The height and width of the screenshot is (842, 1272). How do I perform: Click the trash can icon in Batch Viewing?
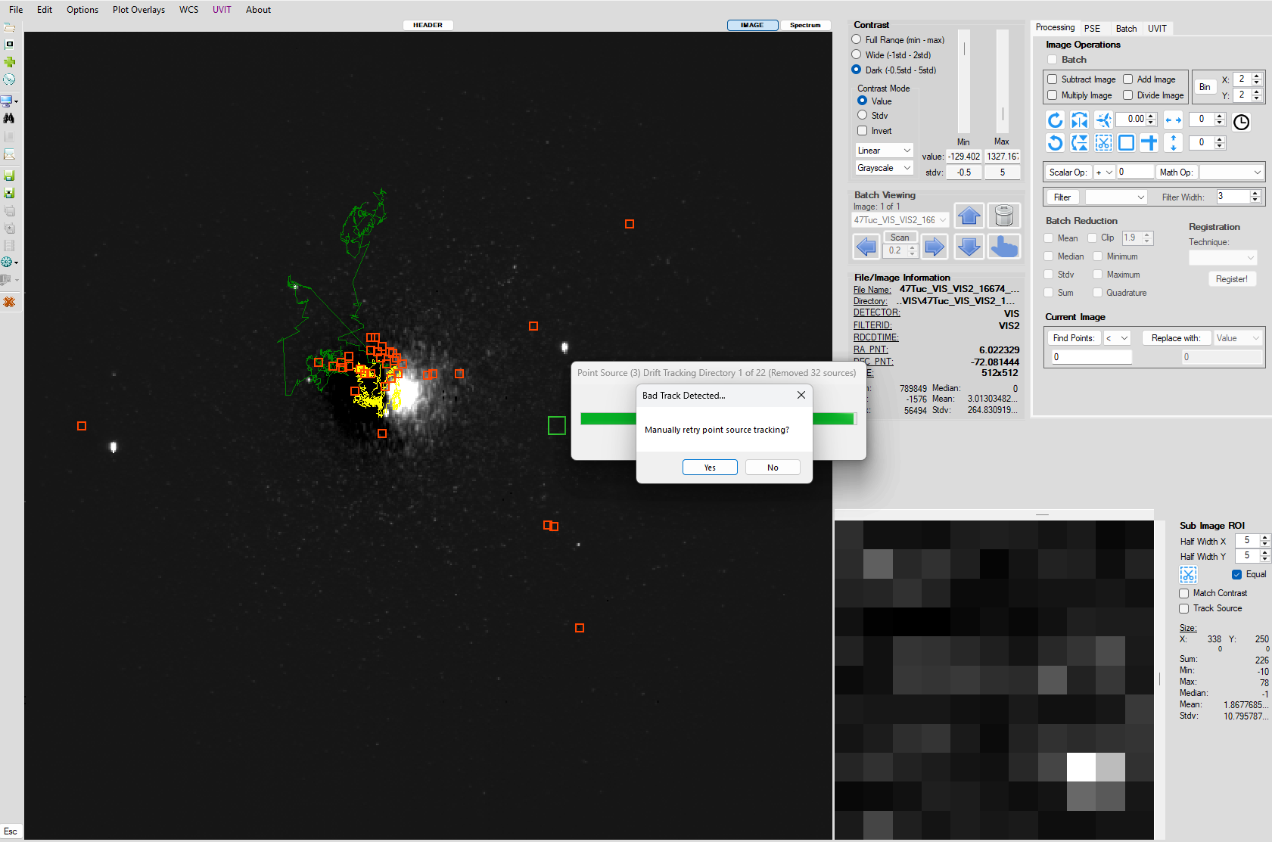(1003, 216)
